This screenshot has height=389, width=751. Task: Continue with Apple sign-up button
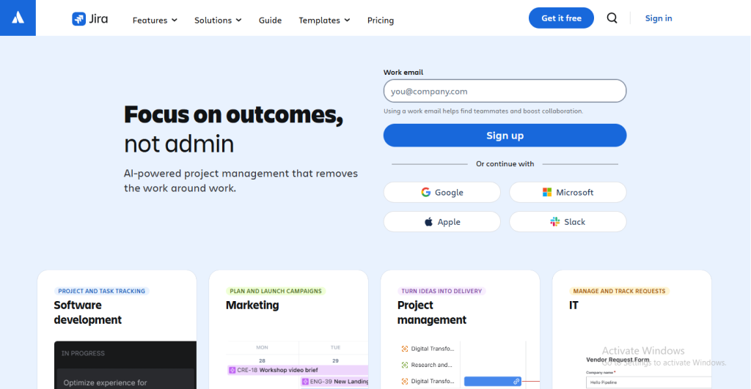point(442,222)
